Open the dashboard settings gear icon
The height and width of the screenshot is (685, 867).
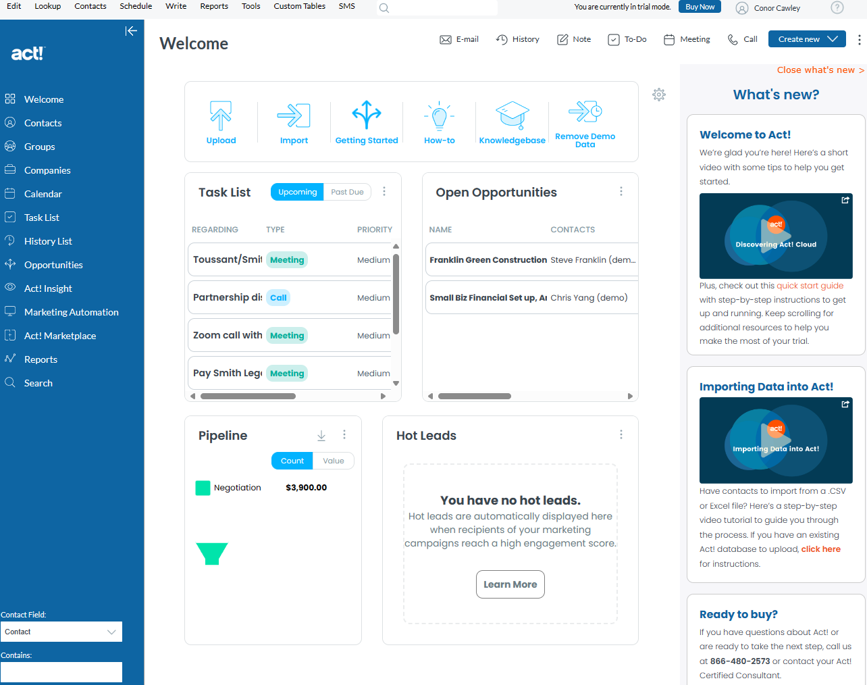[659, 95]
